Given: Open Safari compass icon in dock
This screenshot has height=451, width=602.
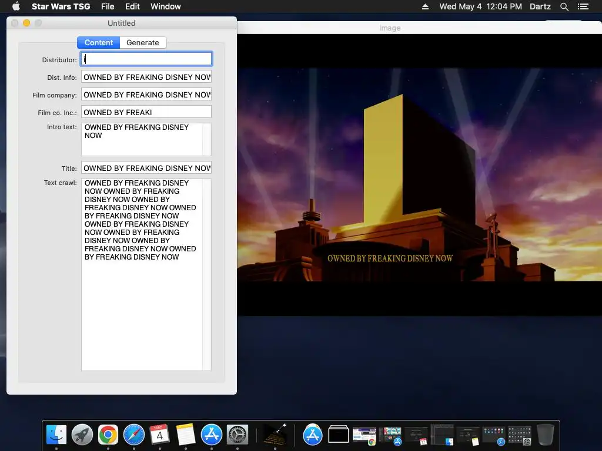Looking at the screenshot, I should 134,435.
